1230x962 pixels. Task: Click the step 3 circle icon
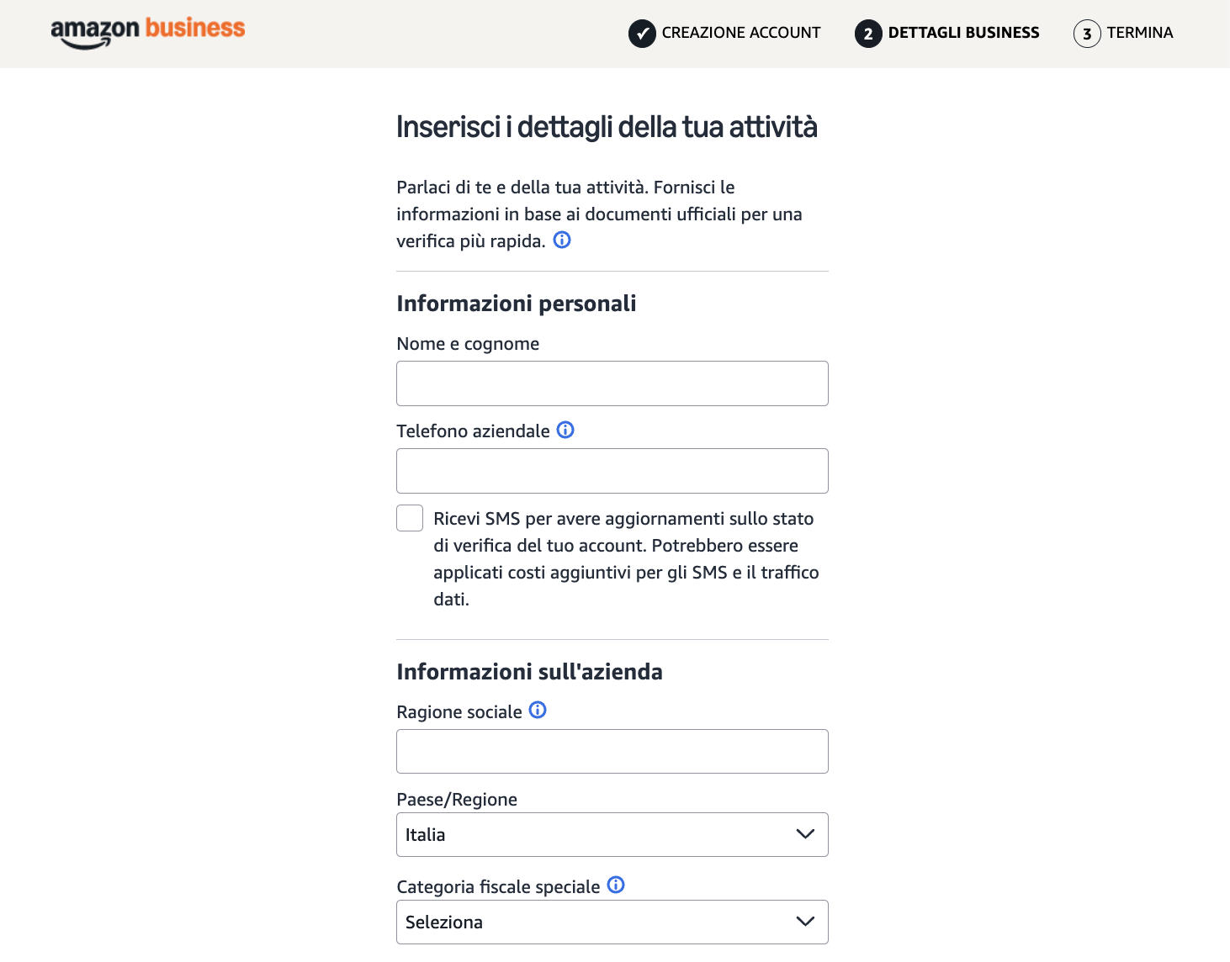point(1087,34)
